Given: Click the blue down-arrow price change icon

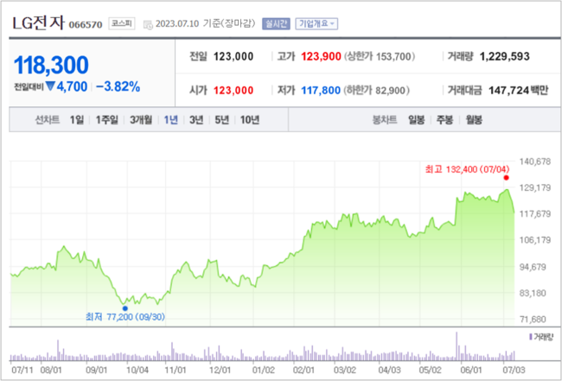Looking at the screenshot, I should click(x=50, y=86).
